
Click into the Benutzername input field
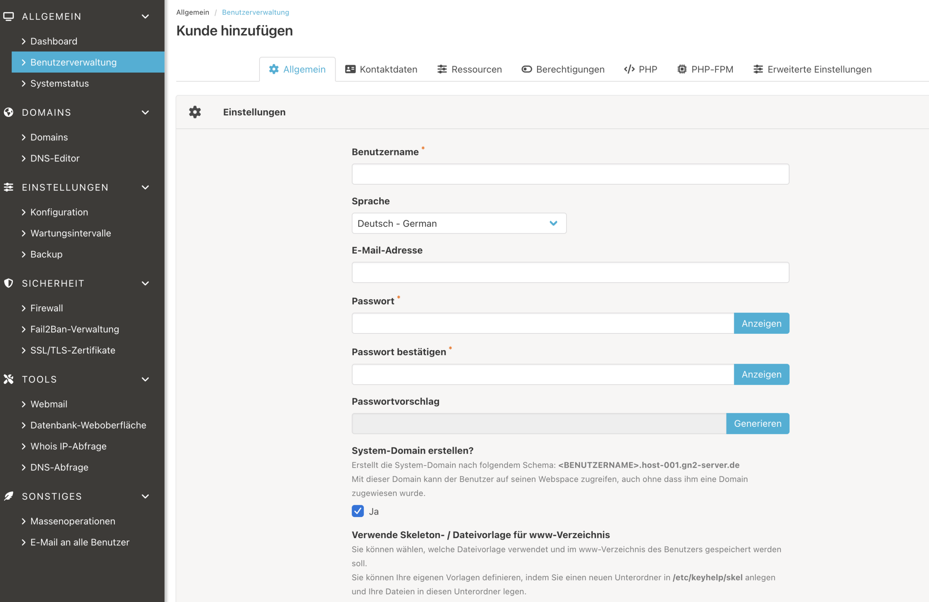(570, 174)
